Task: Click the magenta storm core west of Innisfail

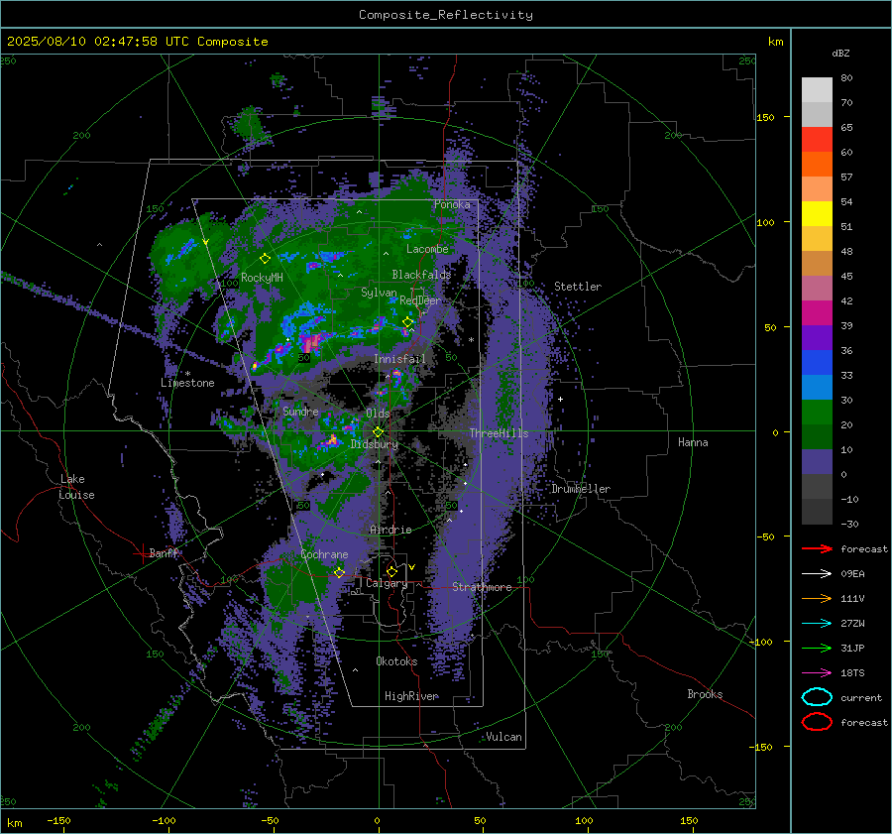Action: click(x=310, y=343)
